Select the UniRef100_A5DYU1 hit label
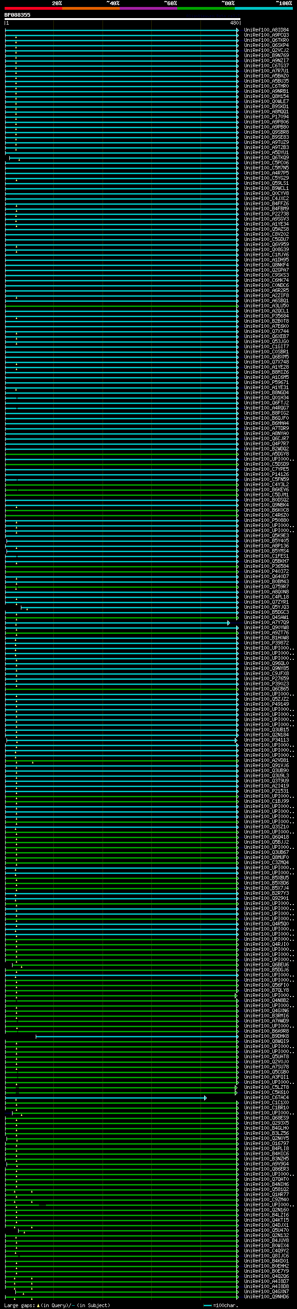 [x=266, y=152]
